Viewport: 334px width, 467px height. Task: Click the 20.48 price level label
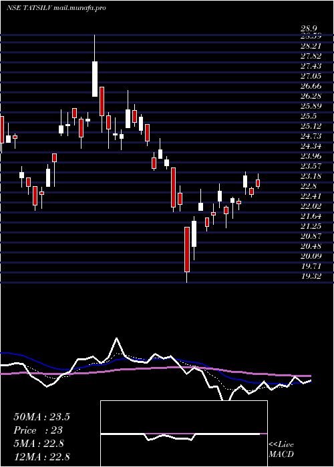point(311,246)
